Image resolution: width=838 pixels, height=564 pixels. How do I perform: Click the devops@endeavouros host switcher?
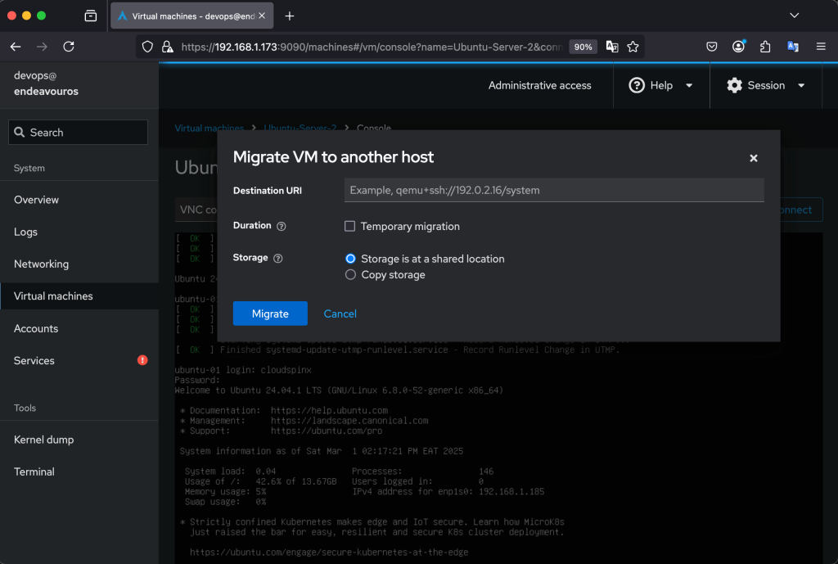coord(79,84)
